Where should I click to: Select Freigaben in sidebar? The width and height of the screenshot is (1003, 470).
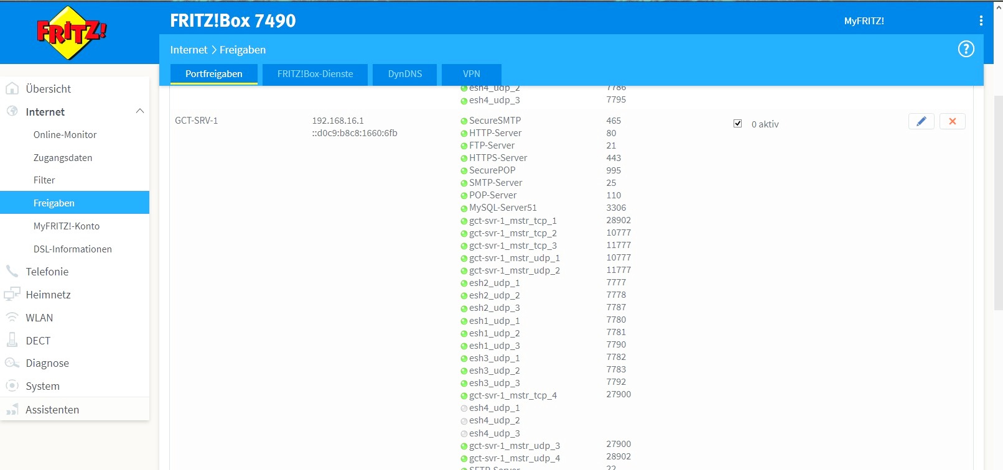pos(75,203)
